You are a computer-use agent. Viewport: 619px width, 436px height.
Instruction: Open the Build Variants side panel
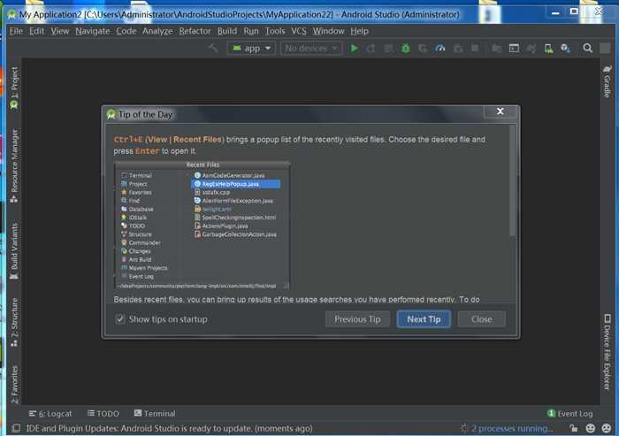[14, 251]
